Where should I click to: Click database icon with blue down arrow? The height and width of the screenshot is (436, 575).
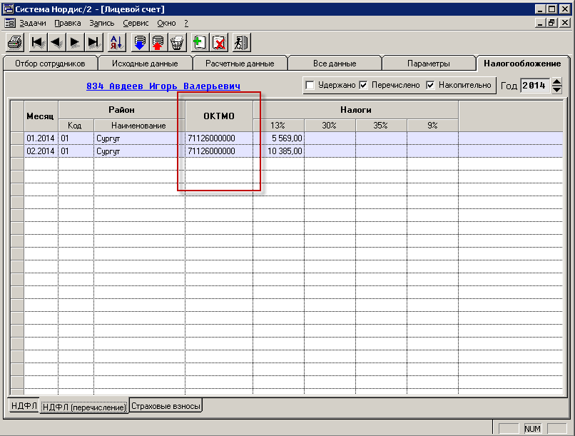[x=140, y=43]
